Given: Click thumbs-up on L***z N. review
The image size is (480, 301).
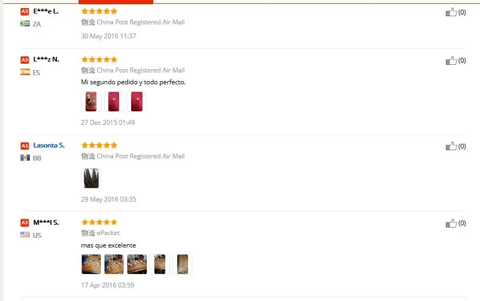Looking at the screenshot, I should [451, 61].
